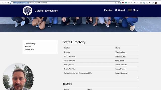Click the name Rojas, Connie
161x90 pixels.
click(x=120, y=69)
